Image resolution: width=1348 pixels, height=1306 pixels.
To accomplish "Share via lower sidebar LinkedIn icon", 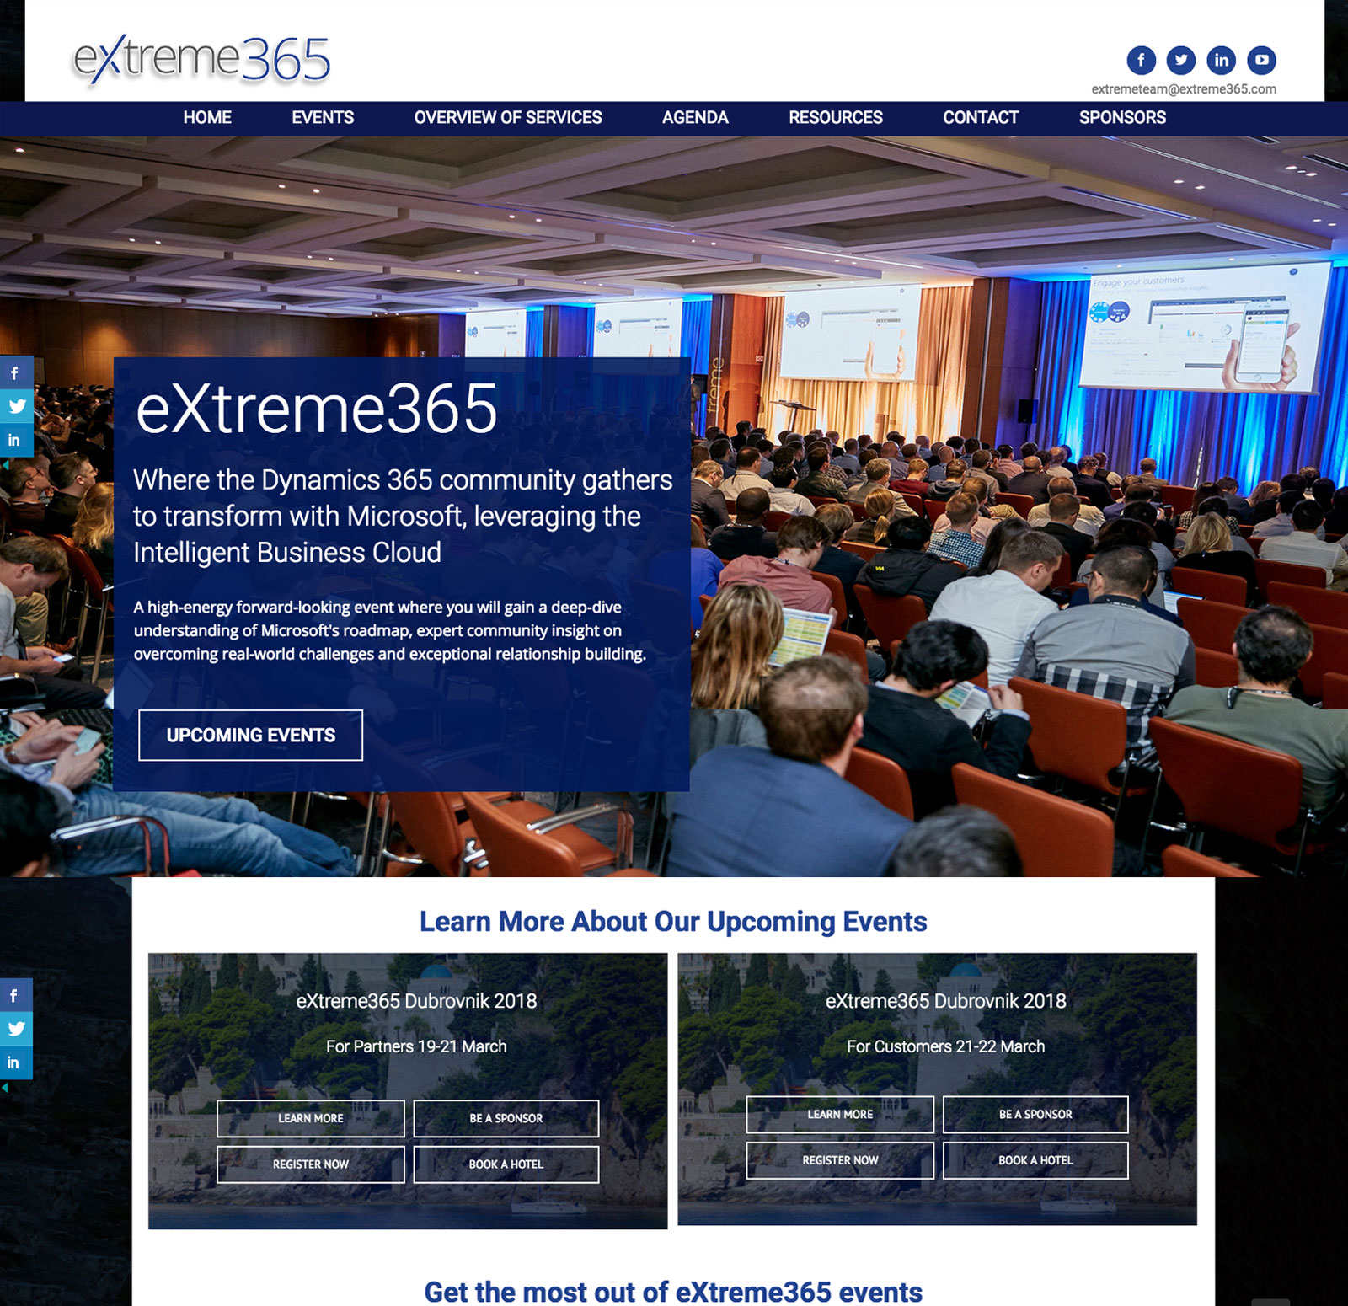I will pyautogui.click(x=16, y=1062).
